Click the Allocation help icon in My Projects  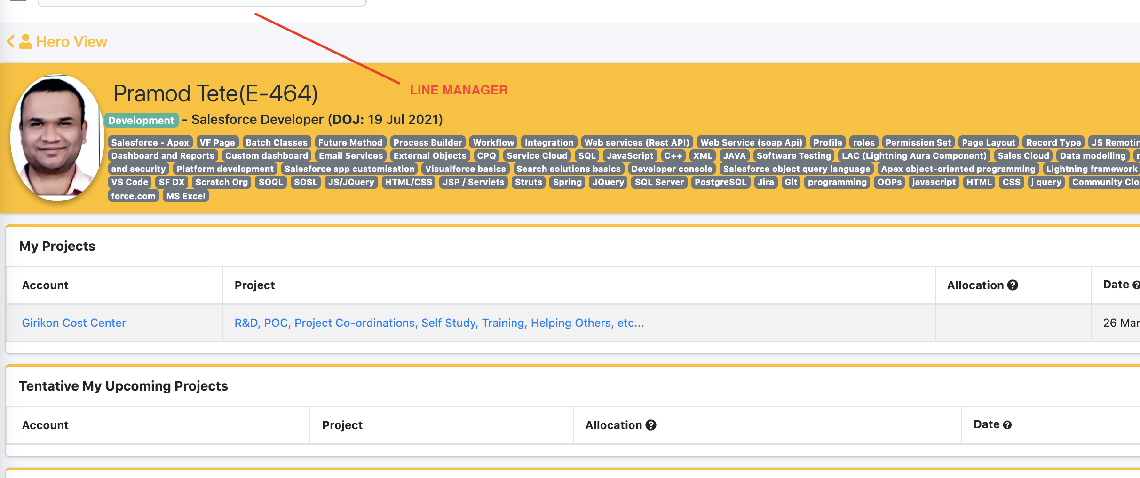click(x=1013, y=285)
